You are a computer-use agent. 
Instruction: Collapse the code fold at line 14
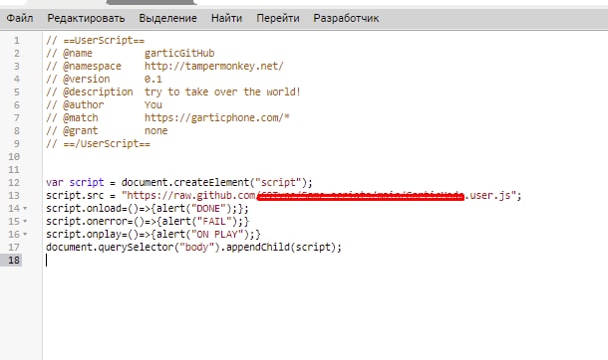(x=25, y=209)
